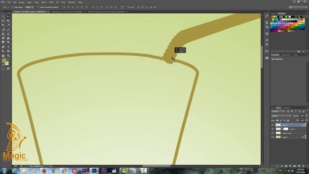Open the layer filter Kind dropdown
This screenshot has width=309, height=174.
[x=278, y=112]
